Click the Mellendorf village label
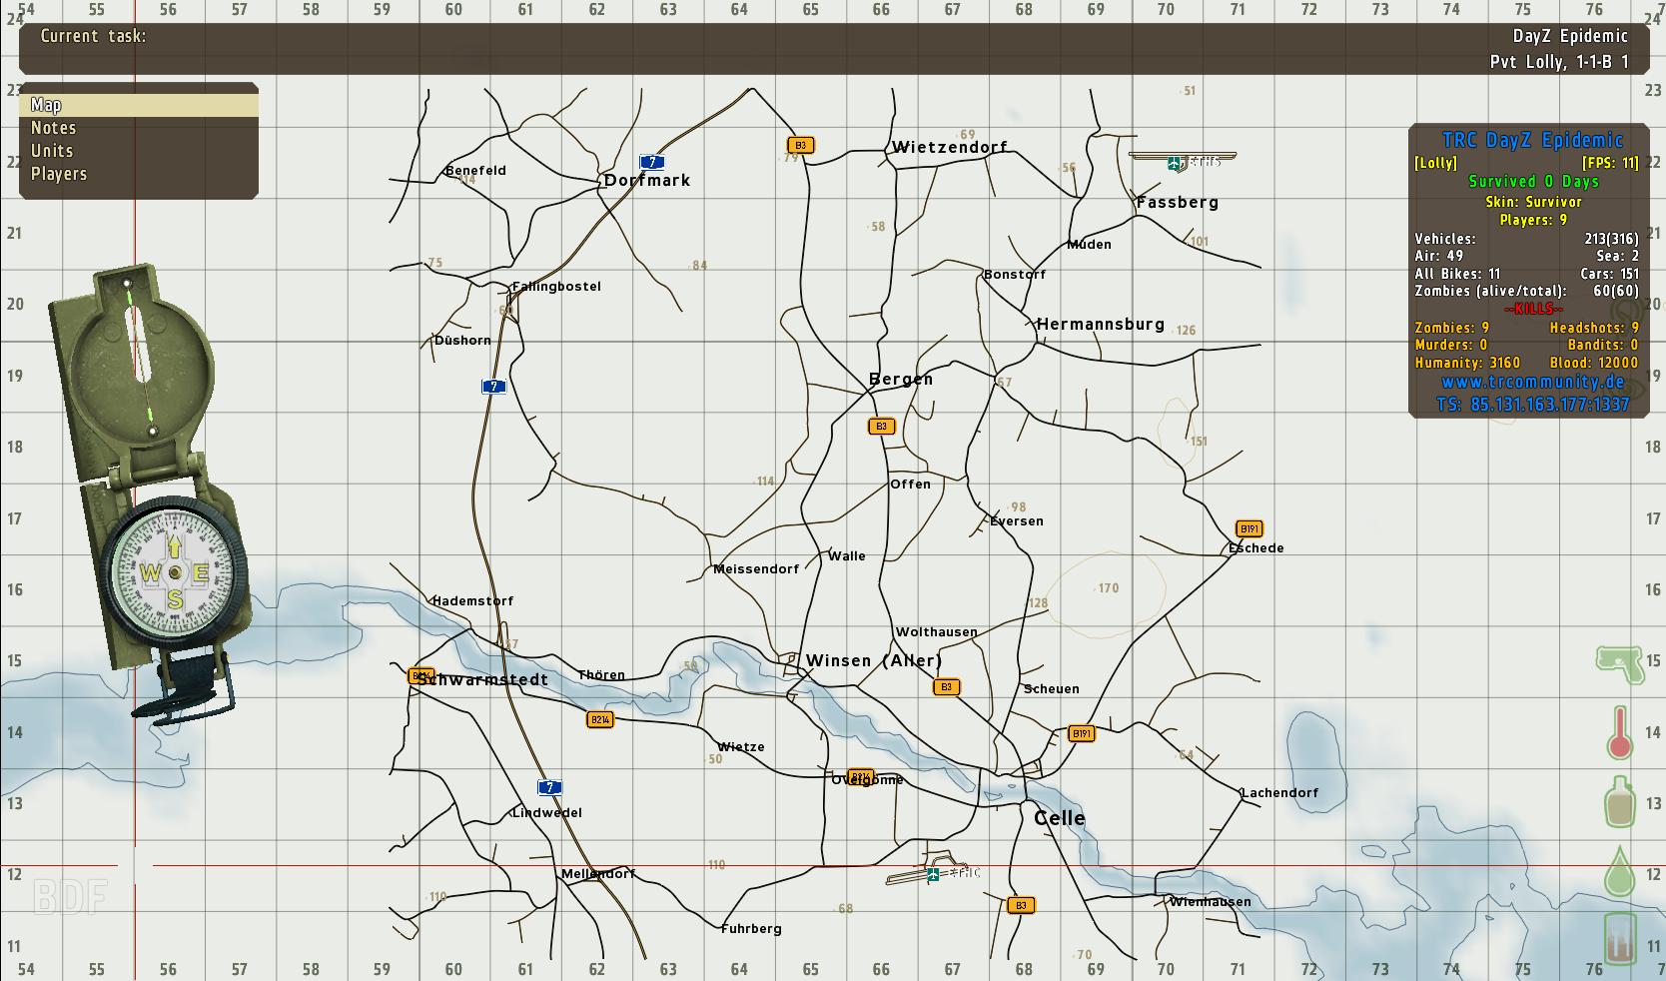 coord(598,874)
